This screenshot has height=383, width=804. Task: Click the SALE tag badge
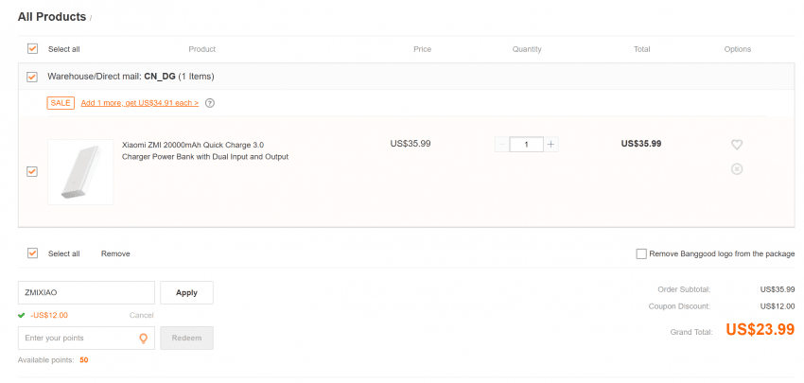61,102
